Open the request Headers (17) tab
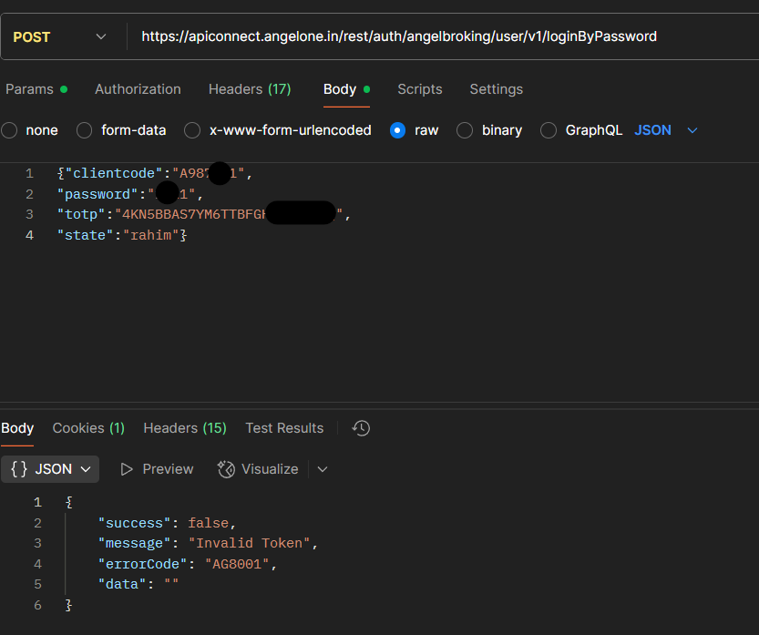 coord(250,89)
